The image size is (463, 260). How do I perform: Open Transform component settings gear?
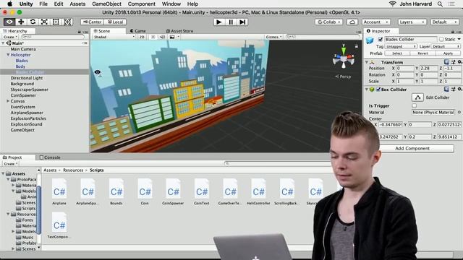coord(459,62)
